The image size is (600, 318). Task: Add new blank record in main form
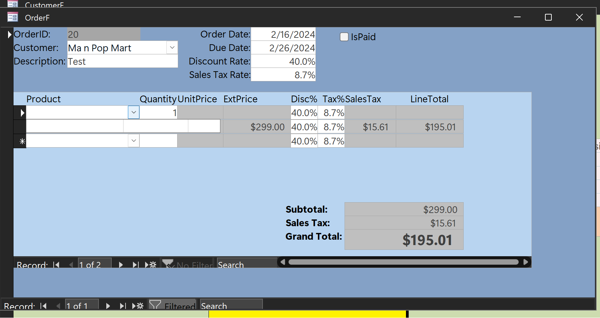[x=138, y=306]
